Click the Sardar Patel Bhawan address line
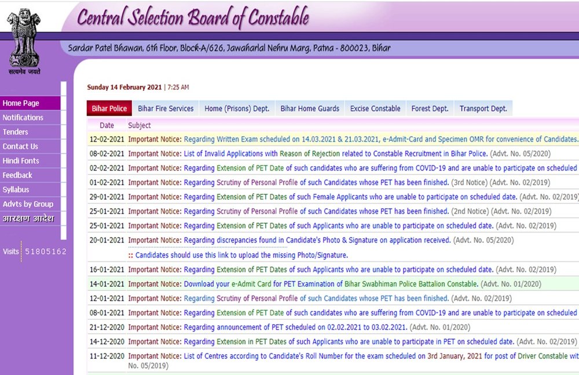Screen dimensions: 579x375 (229, 48)
